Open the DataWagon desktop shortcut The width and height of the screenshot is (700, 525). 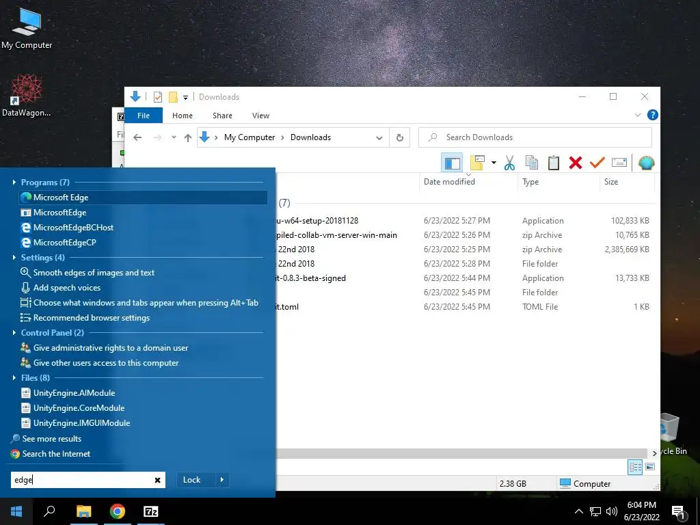tap(27, 95)
